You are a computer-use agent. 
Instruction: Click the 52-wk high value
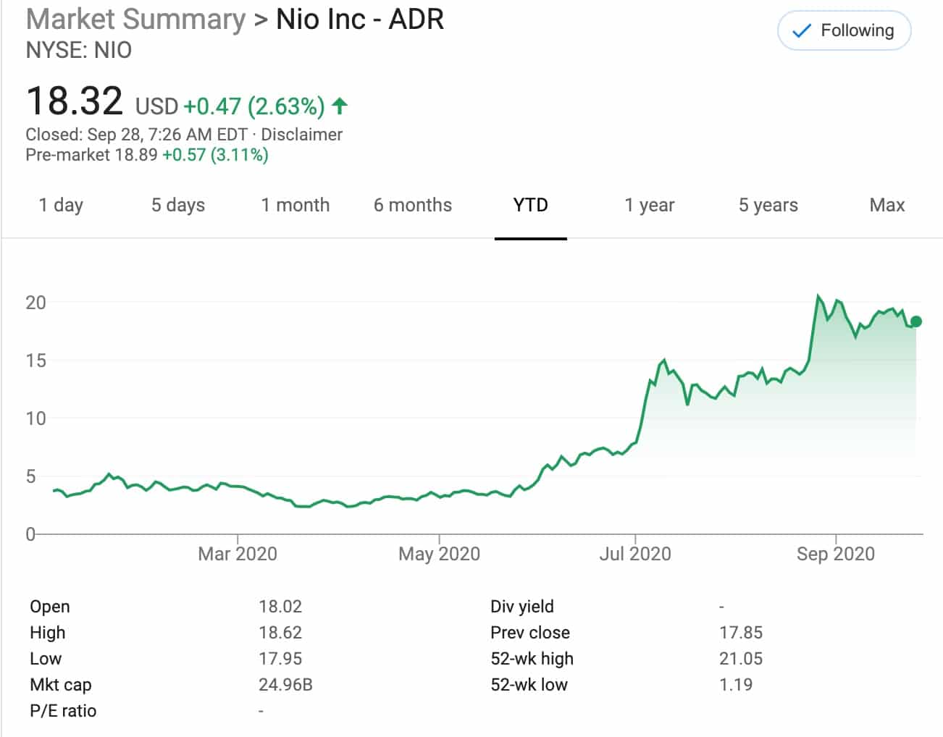coord(741,659)
